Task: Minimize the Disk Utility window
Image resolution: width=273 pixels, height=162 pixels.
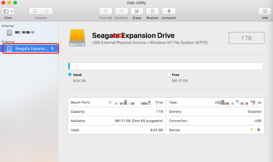Action: 9,3
